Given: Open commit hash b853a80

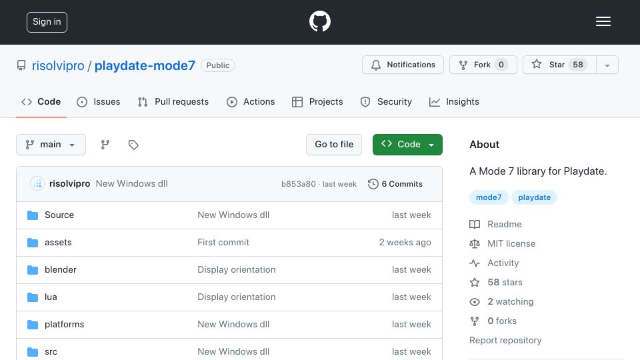Looking at the screenshot, I should click(299, 184).
